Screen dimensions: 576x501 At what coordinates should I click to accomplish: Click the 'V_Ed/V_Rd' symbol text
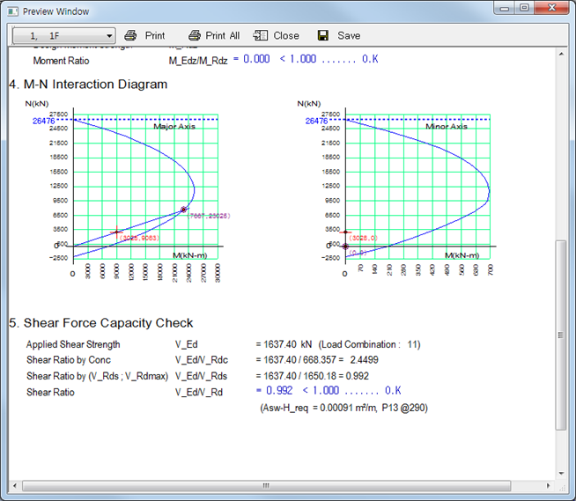199,393
